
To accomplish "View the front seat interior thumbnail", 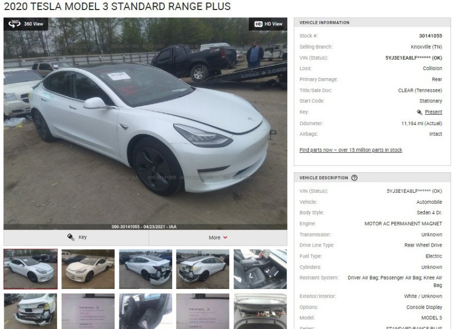I will [260, 269].
